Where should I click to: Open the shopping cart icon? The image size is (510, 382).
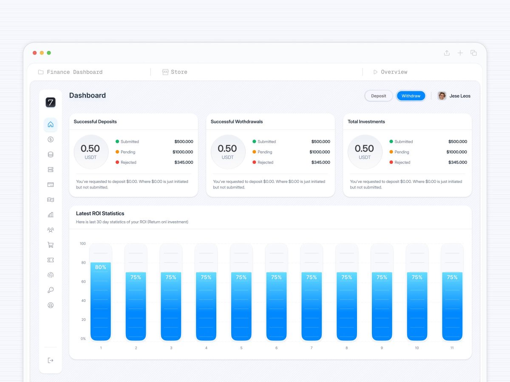point(51,245)
